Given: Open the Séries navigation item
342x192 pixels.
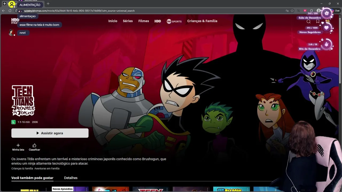Looking at the screenshot, I should point(128,21).
